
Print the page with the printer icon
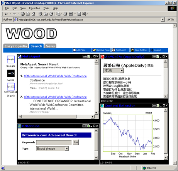[65, 14]
